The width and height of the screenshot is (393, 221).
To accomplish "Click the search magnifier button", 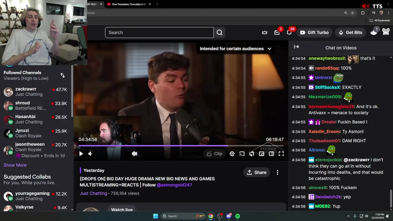I will click(x=220, y=33).
